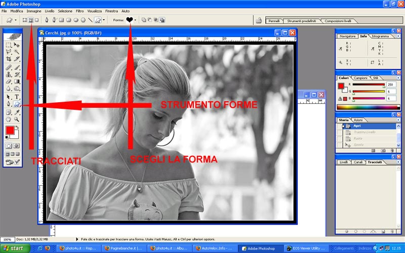The height and width of the screenshot is (253, 405).
Task: Enable Shape layers mode in options bar
Action: point(24,20)
